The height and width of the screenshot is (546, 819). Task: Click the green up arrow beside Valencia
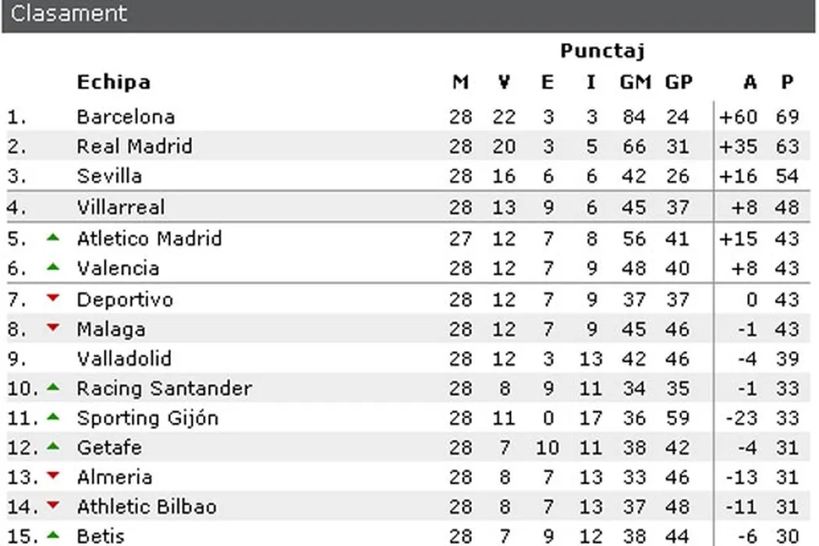tap(53, 267)
